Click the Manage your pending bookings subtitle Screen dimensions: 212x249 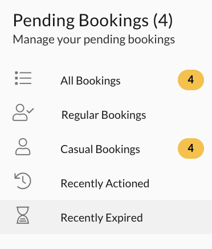click(94, 39)
